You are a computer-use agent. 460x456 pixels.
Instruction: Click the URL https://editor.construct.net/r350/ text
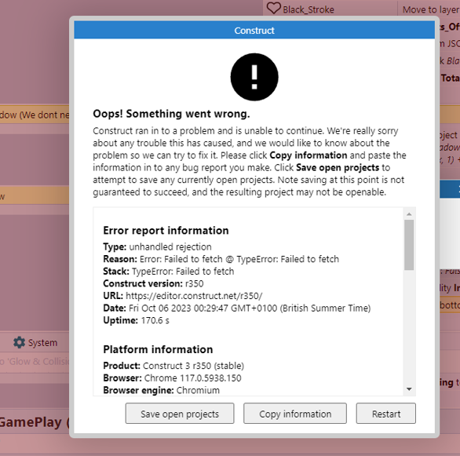[x=194, y=296]
